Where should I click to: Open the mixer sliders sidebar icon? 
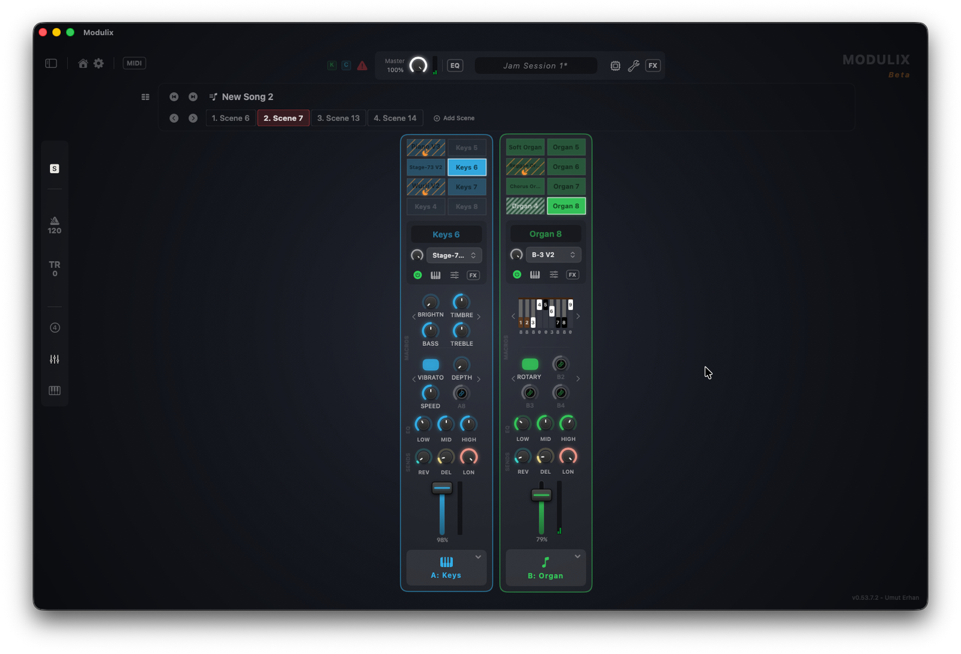(55, 359)
